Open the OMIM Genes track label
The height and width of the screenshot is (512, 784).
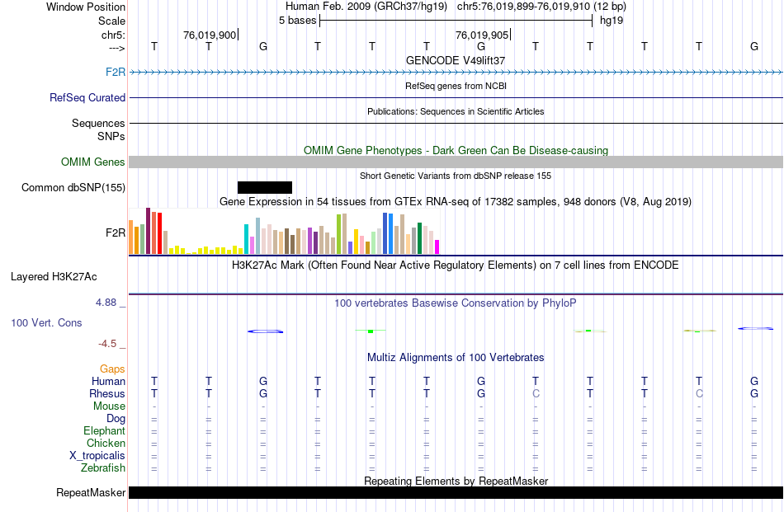point(93,162)
